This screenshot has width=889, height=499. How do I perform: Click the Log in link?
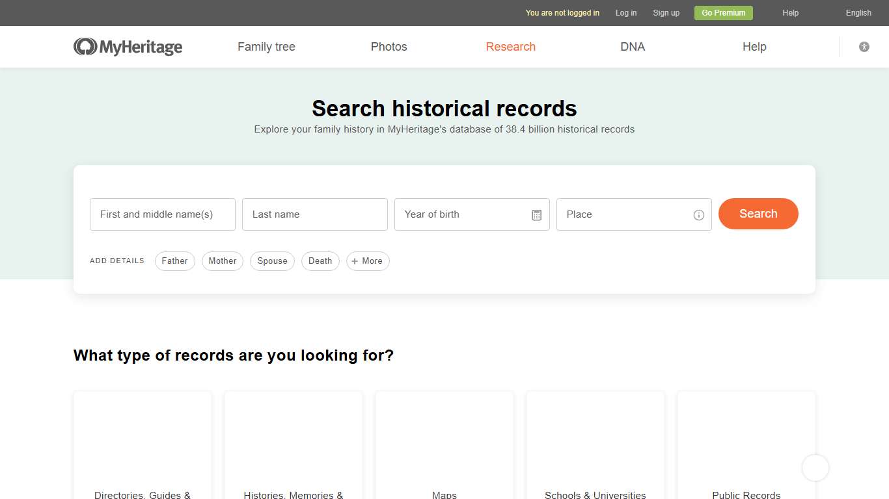point(625,12)
